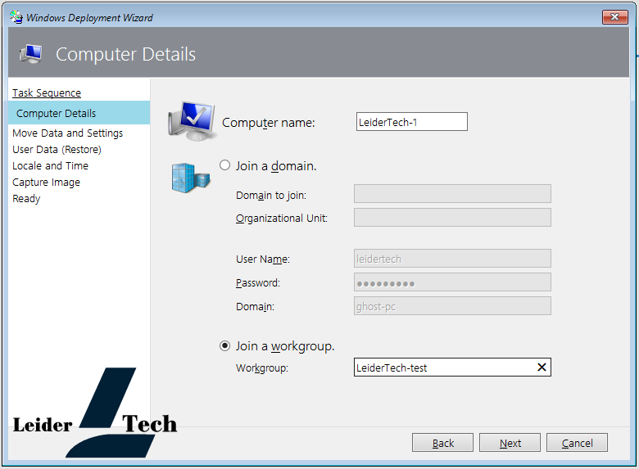
Task: Go to Locale and Time step
Action: [x=50, y=165]
